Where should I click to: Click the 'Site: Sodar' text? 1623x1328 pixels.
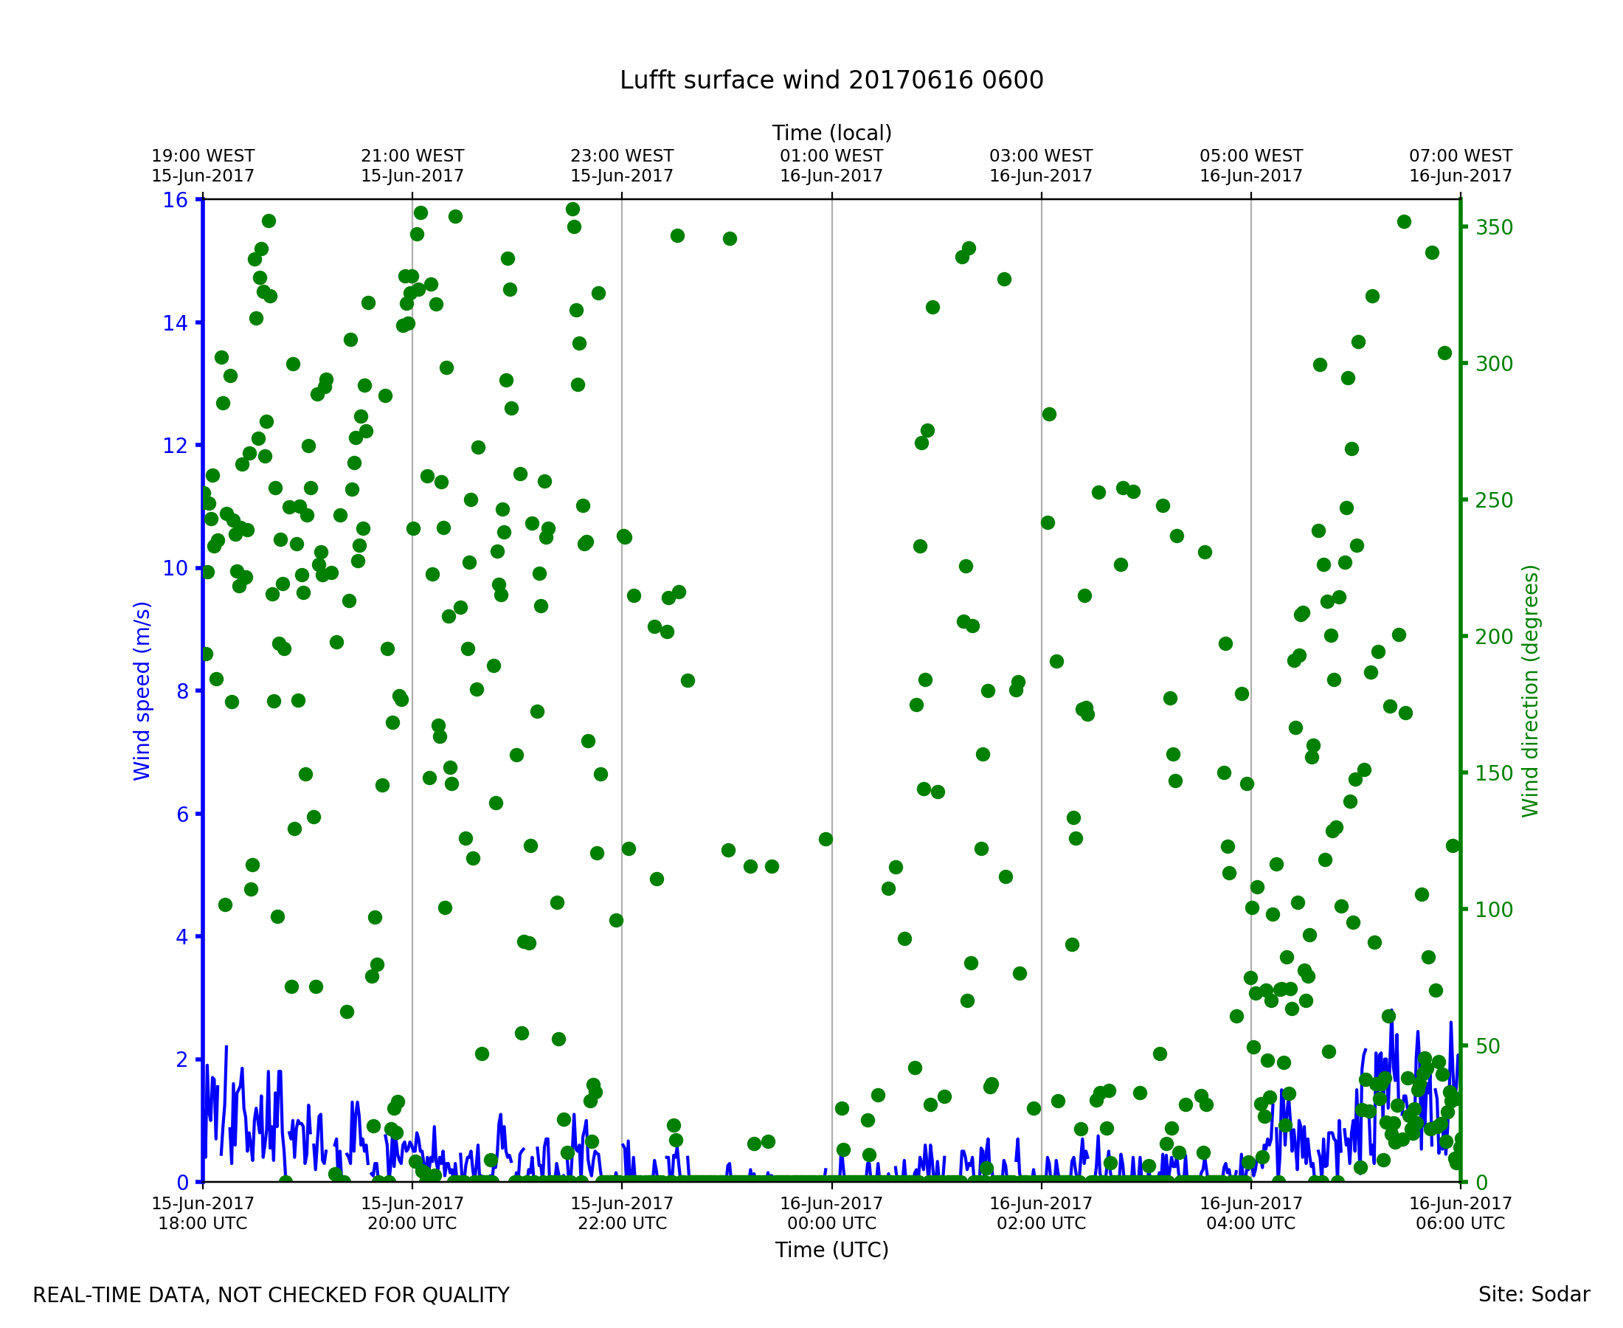(x=1534, y=1295)
